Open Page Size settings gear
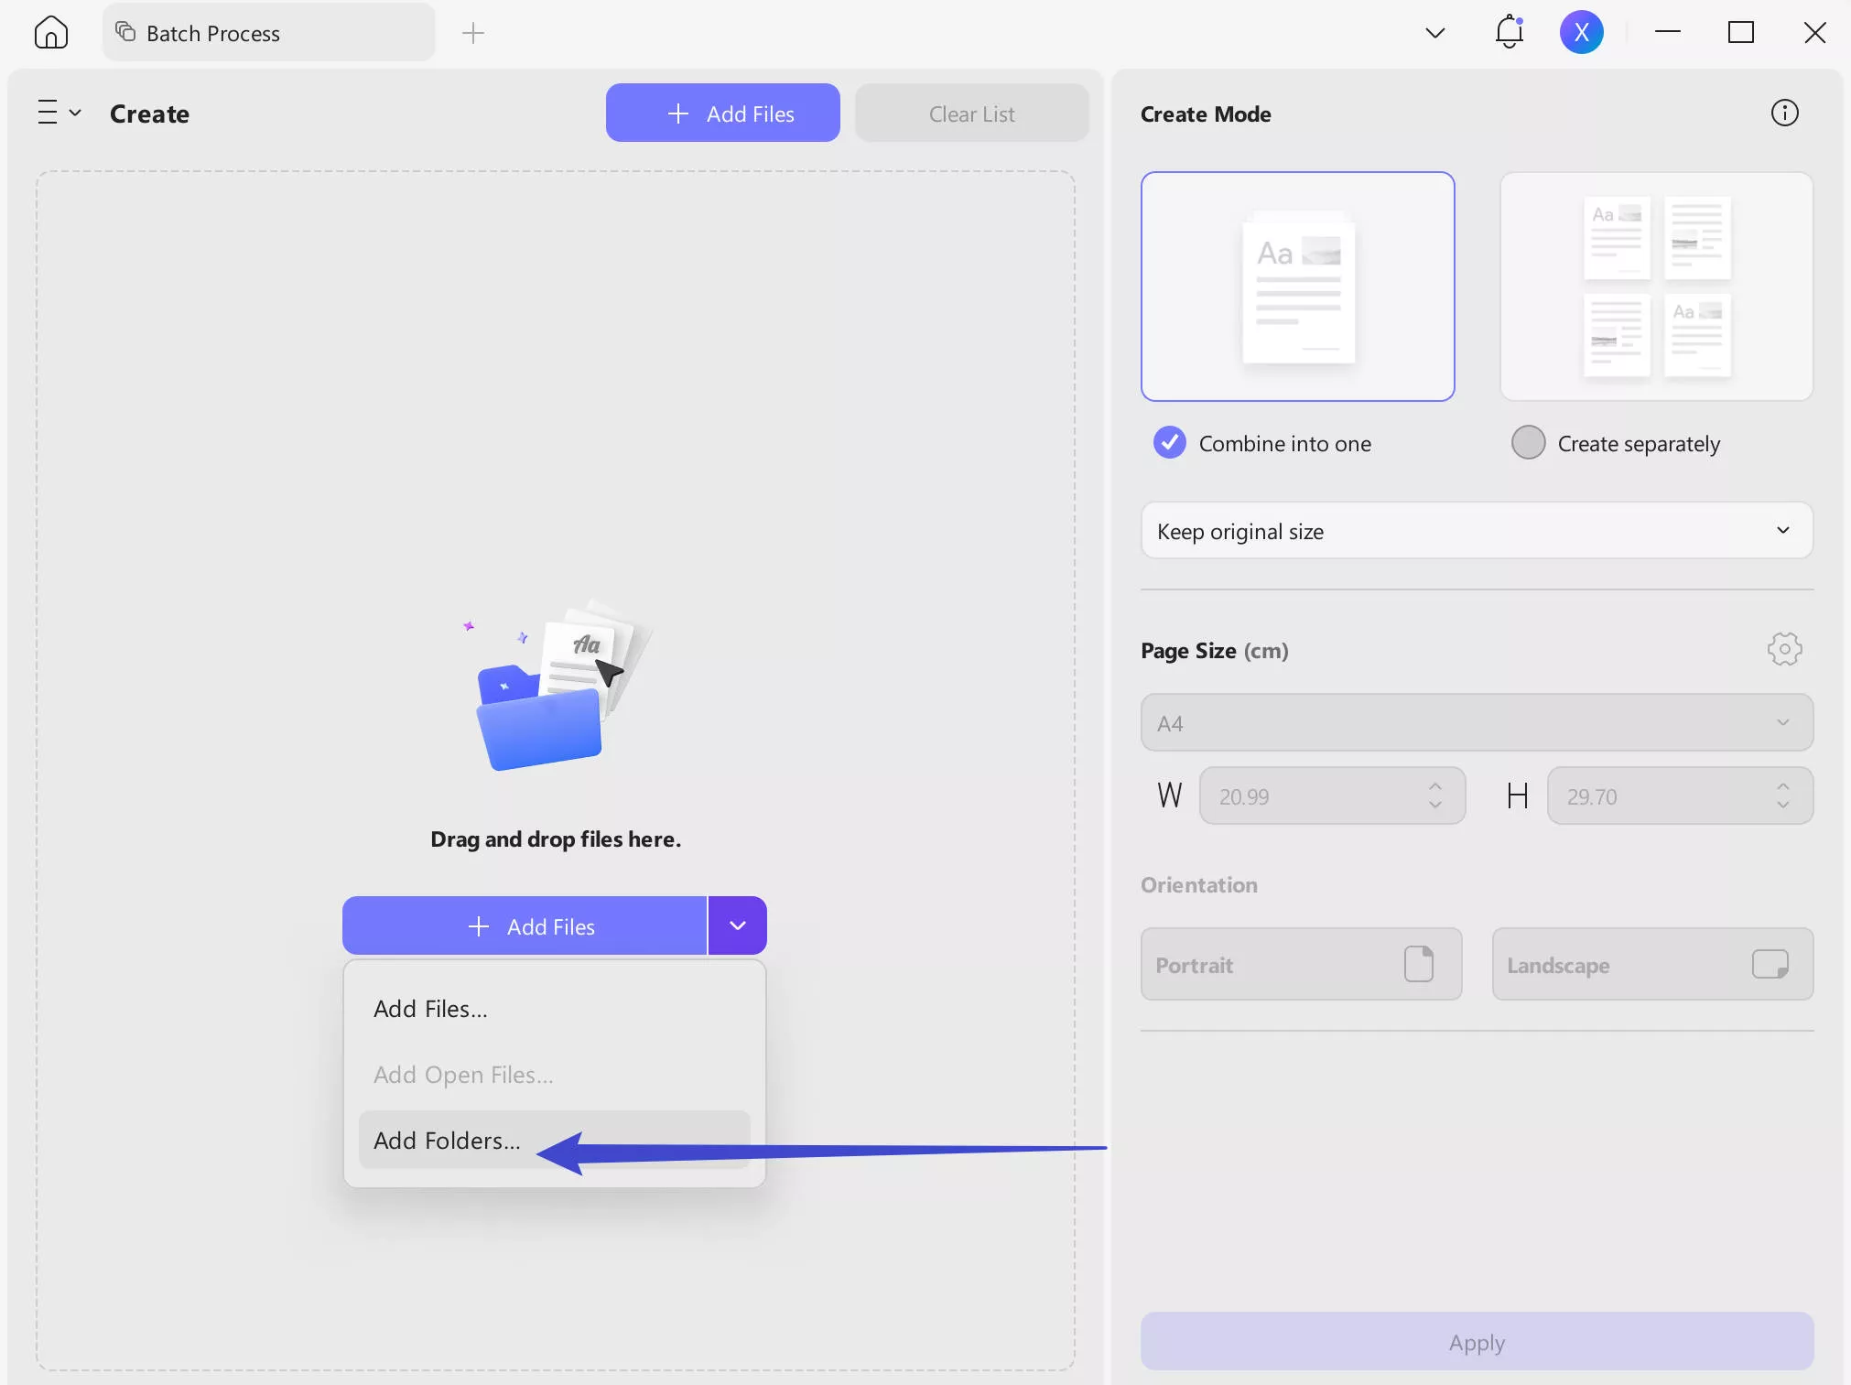Viewport: 1851px width, 1385px height. (x=1784, y=650)
